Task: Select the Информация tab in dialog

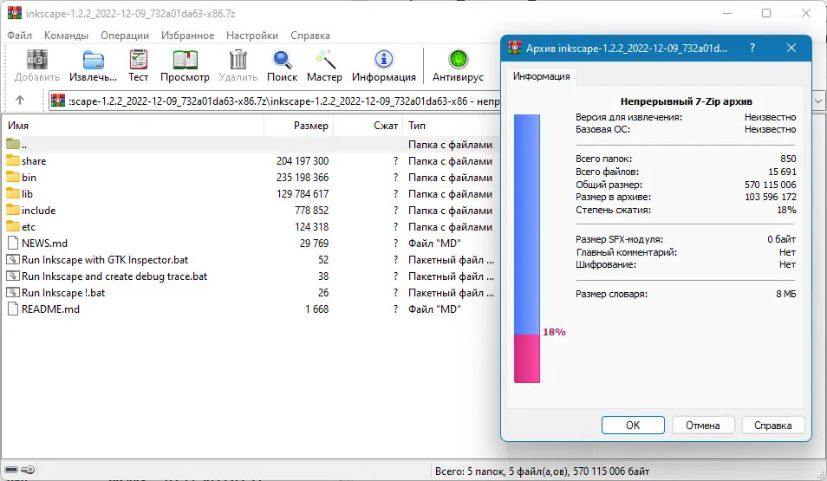Action: (541, 76)
